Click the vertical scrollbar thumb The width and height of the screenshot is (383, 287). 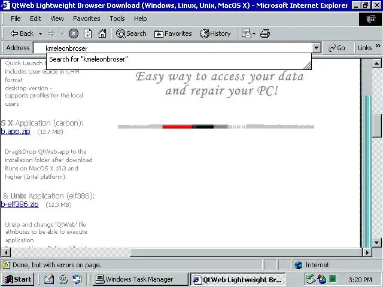pos(376,126)
